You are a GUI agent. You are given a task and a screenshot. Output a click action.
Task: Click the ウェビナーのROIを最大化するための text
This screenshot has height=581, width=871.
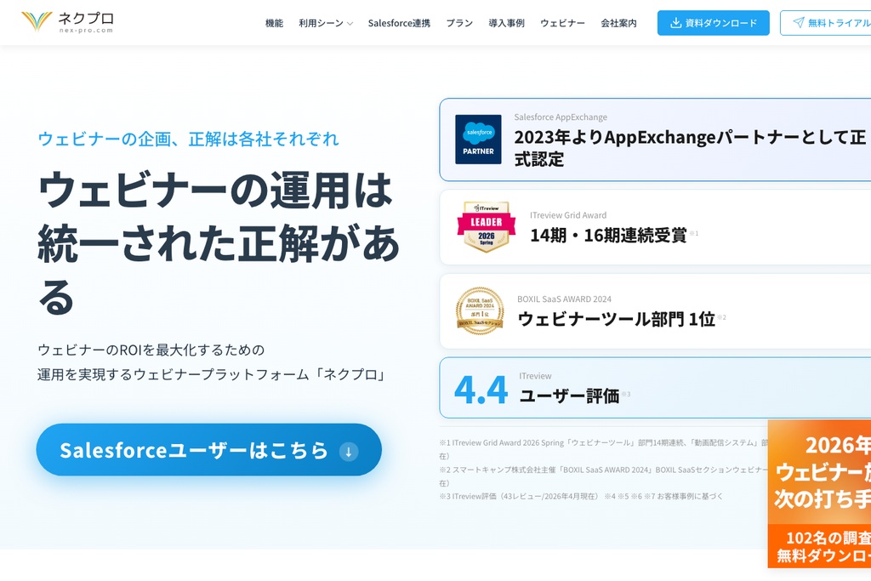[x=151, y=350]
